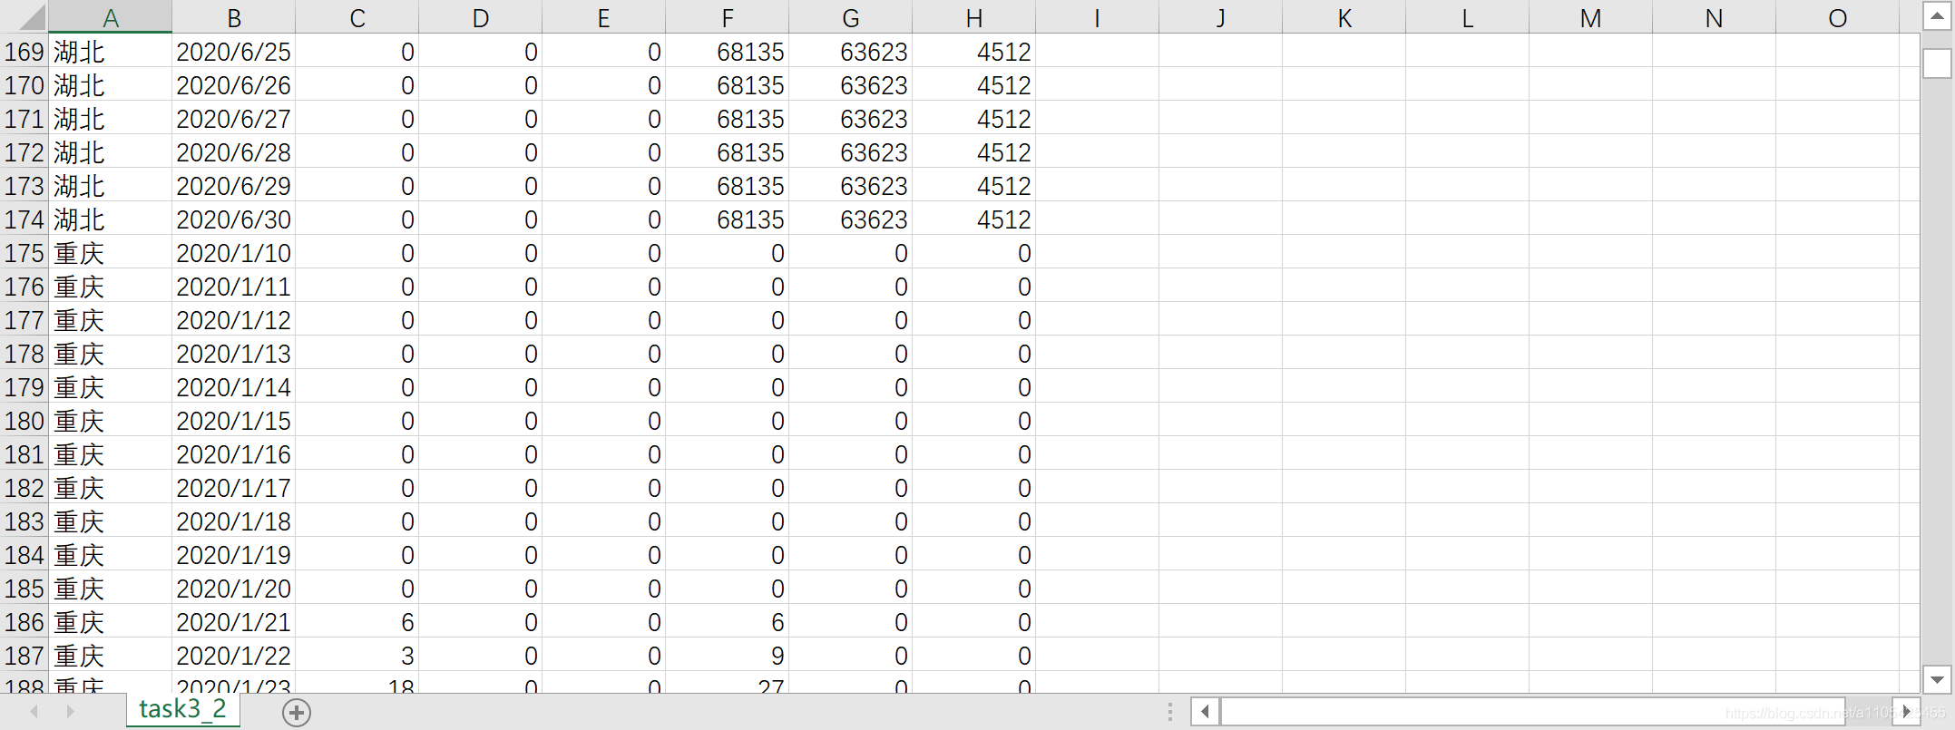Select column A header
Screen dimensions: 1955x730
point(111,18)
